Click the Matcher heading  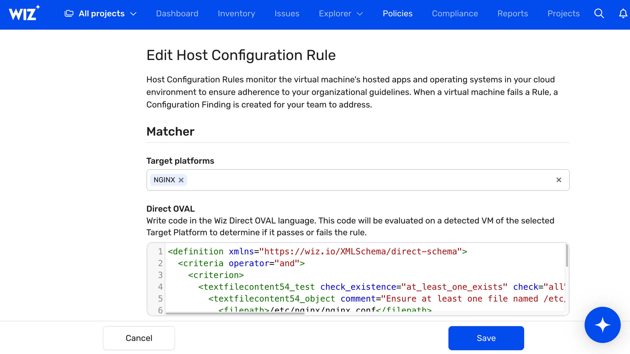(170, 131)
